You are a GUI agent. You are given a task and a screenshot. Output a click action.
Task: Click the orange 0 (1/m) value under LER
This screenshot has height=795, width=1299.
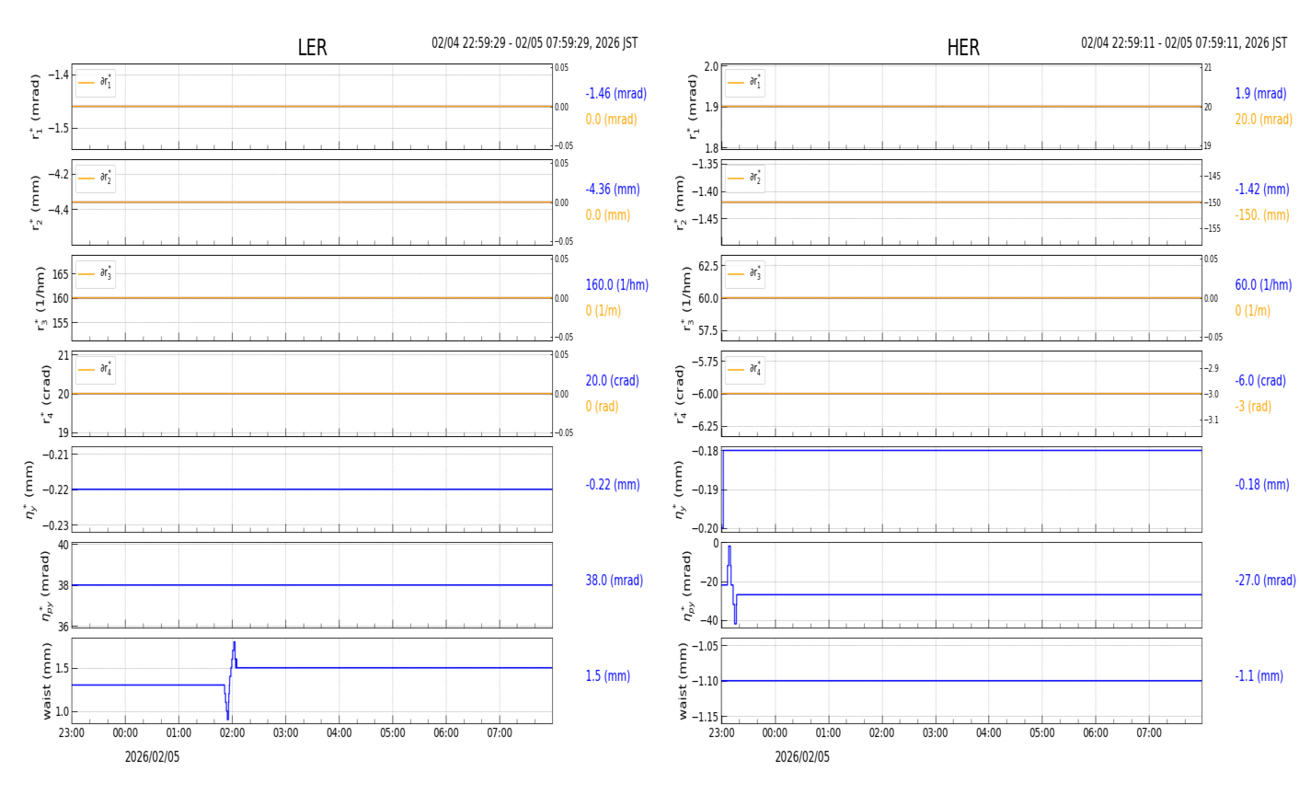click(604, 310)
